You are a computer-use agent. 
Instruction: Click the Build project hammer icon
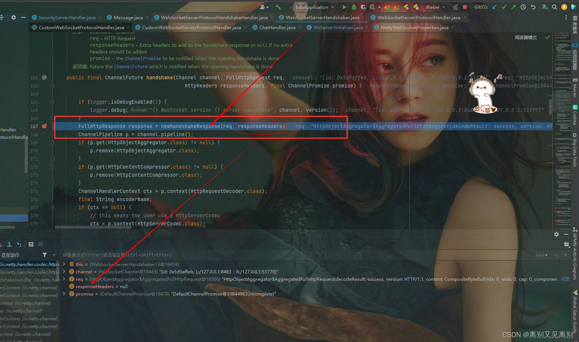278,7
